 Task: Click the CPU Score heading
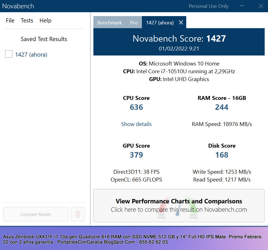(x=136, y=98)
